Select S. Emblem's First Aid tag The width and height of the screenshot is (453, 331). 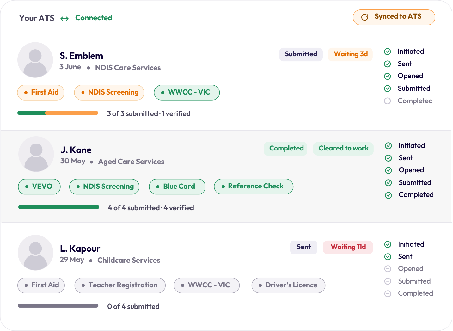tap(41, 93)
